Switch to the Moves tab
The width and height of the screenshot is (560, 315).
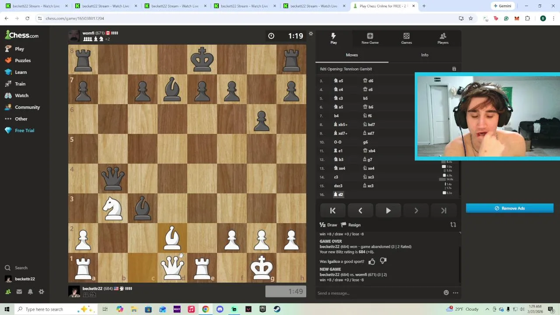352,55
